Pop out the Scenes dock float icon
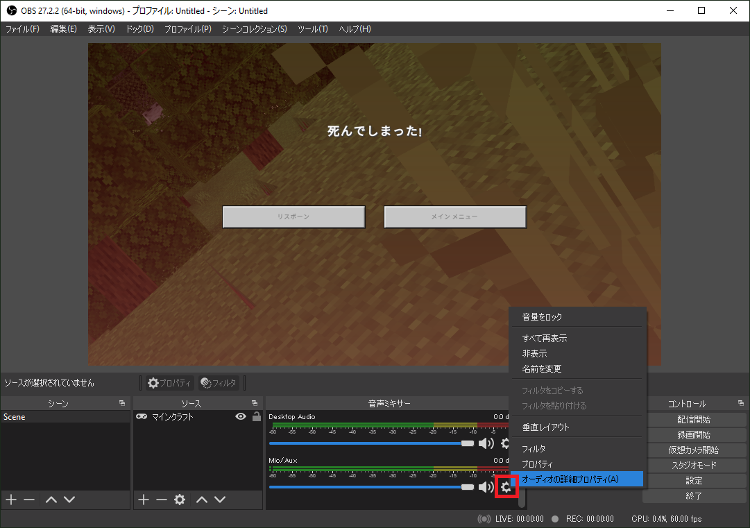The height and width of the screenshot is (528, 750). click(122, 403)
